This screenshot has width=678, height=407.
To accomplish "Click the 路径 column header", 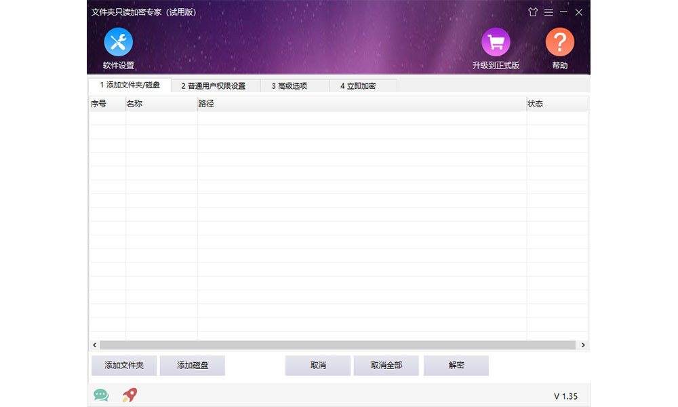I will pyautogui.click(x=361, y=104).
